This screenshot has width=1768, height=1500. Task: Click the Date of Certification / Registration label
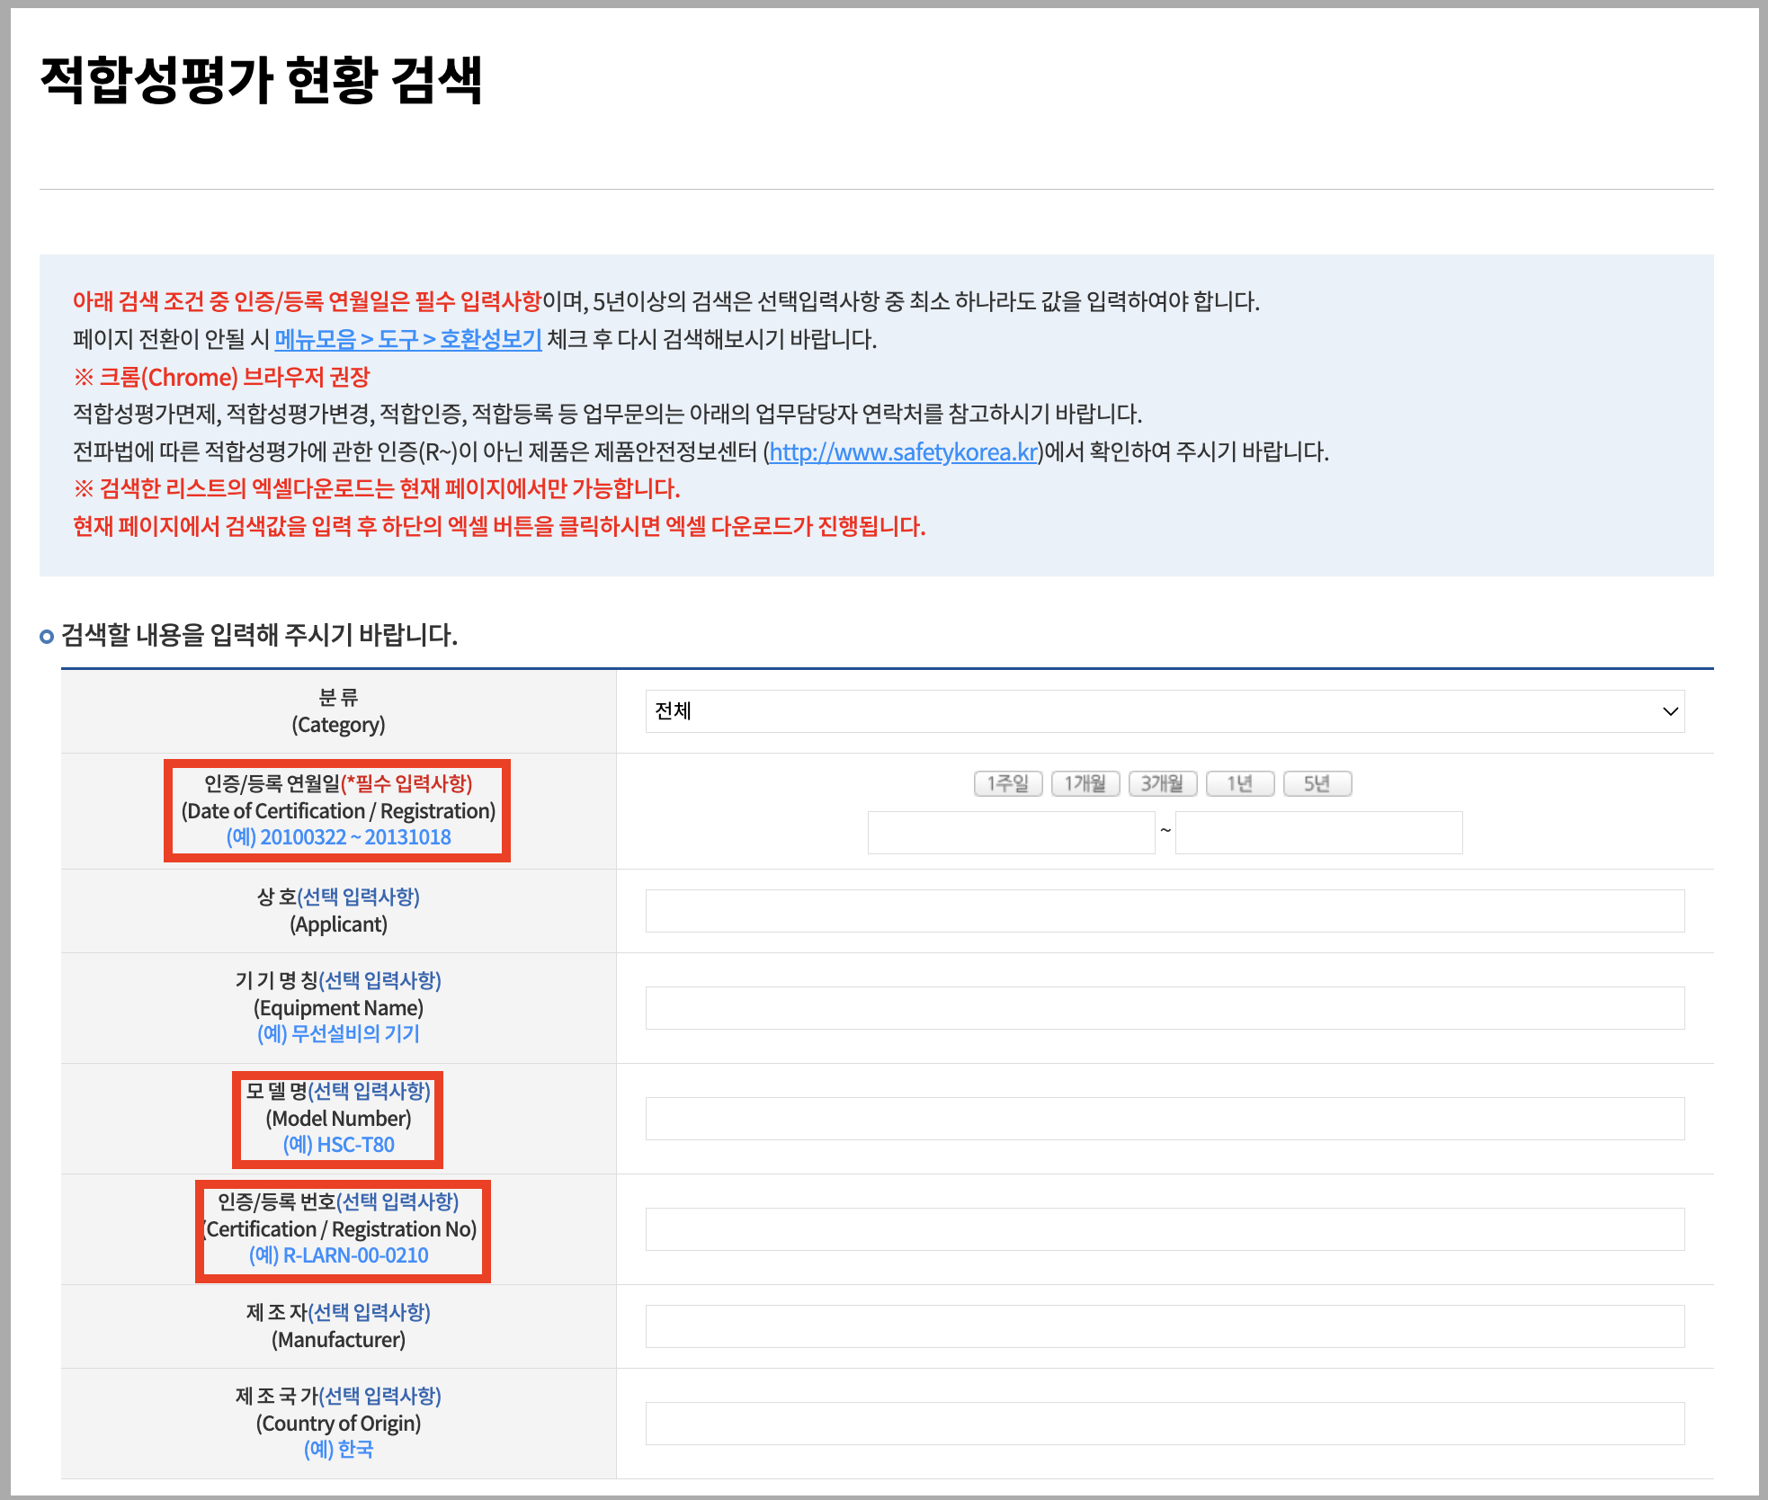(338, 810)
